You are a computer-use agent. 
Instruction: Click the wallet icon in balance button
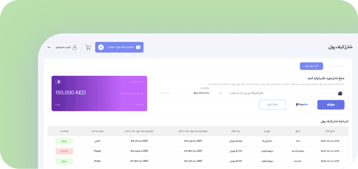[138, 47]
